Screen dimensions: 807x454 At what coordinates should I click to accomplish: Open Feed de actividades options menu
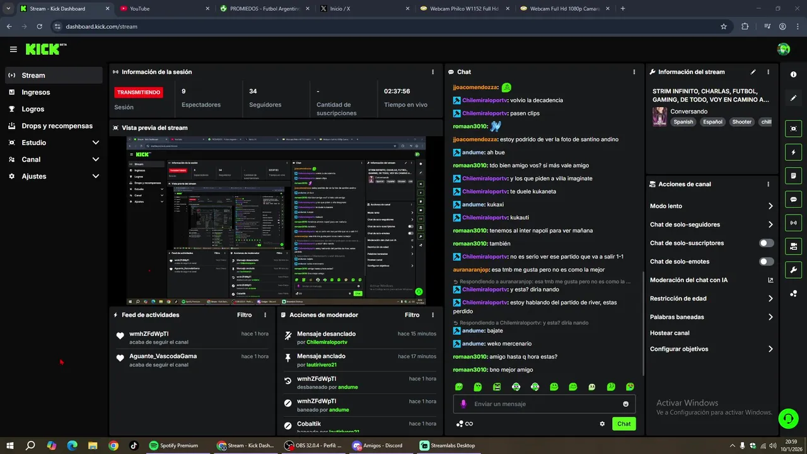(x=265, y=315)
